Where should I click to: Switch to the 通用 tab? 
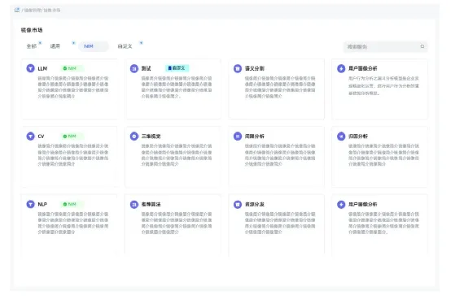[55, 46]
